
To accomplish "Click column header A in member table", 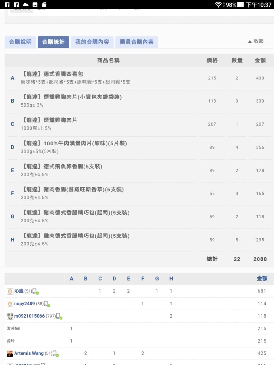I will [72, 278].
